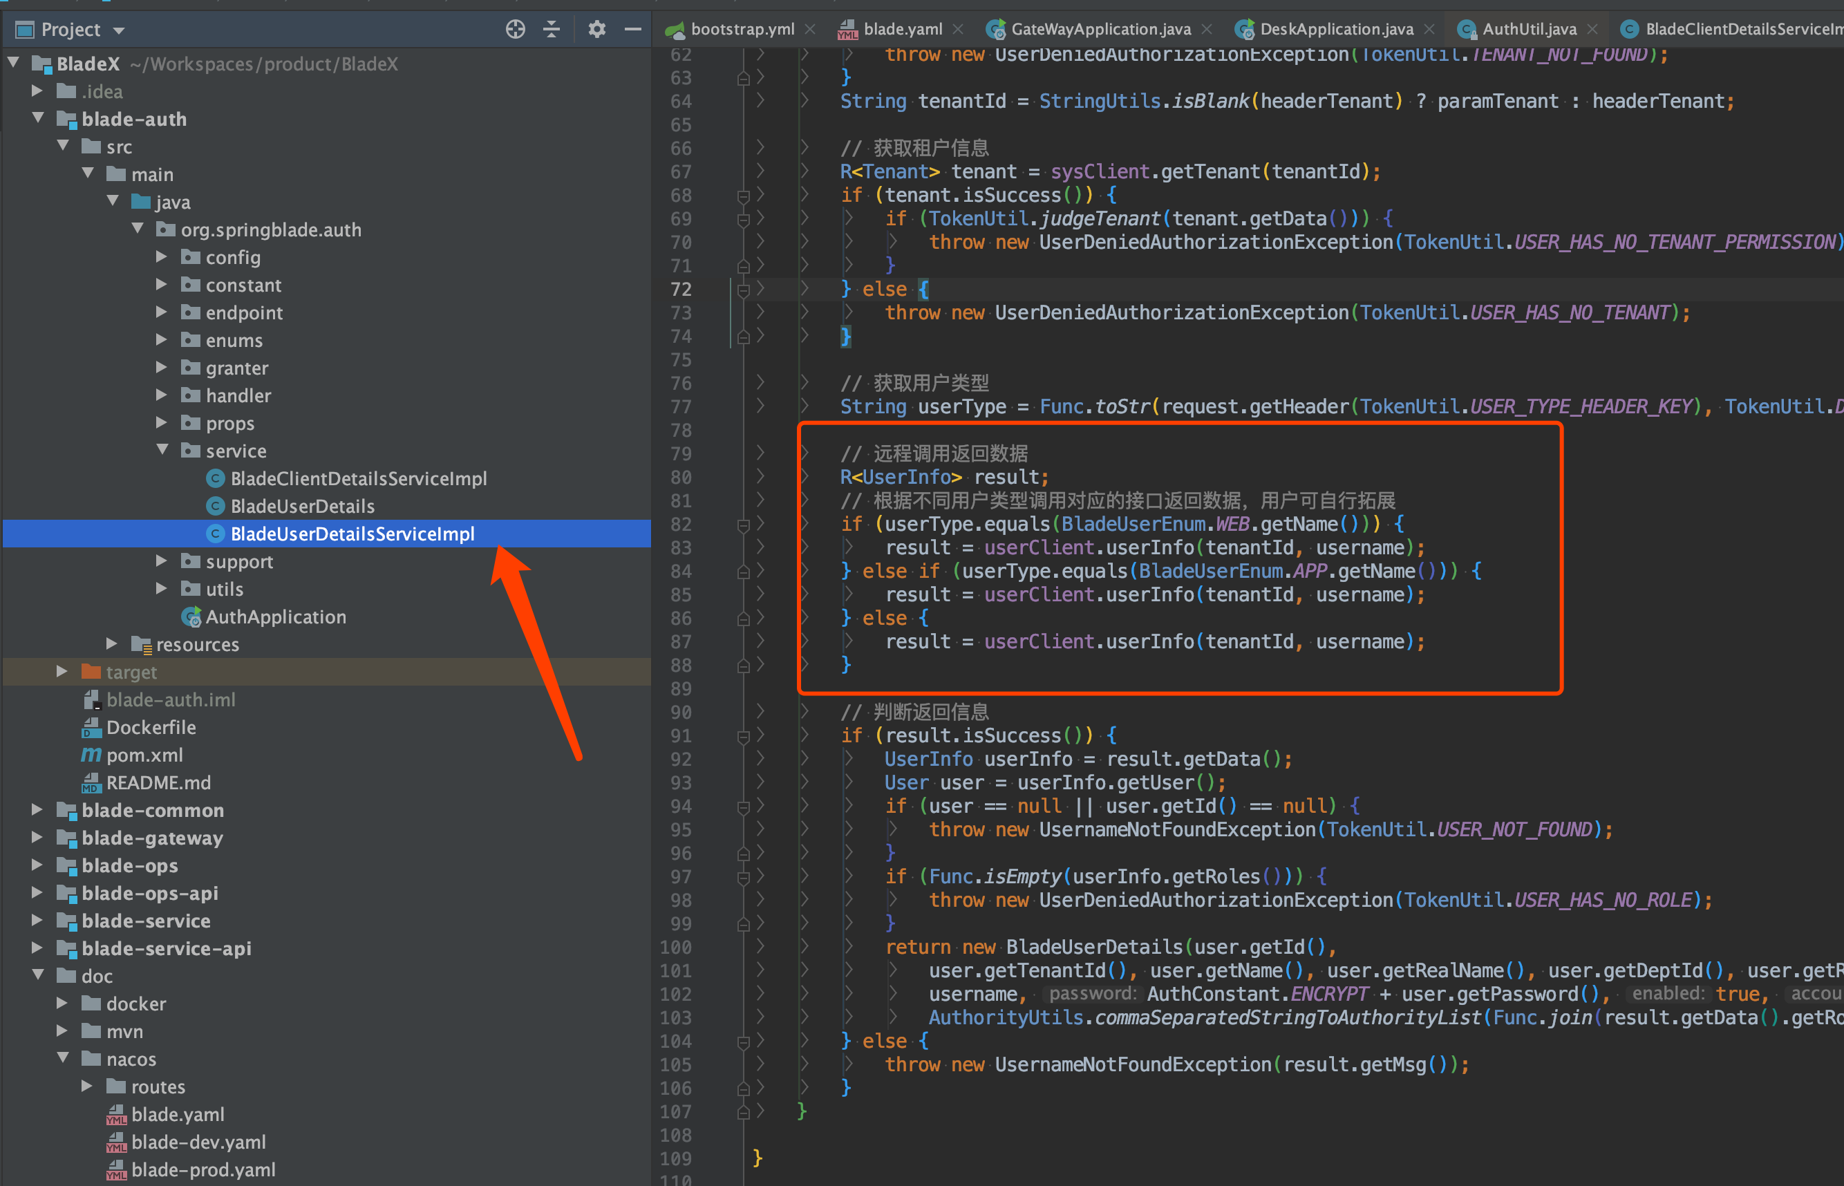Expand the .idea folder
1844x1186 pixels.
point(37,90)
